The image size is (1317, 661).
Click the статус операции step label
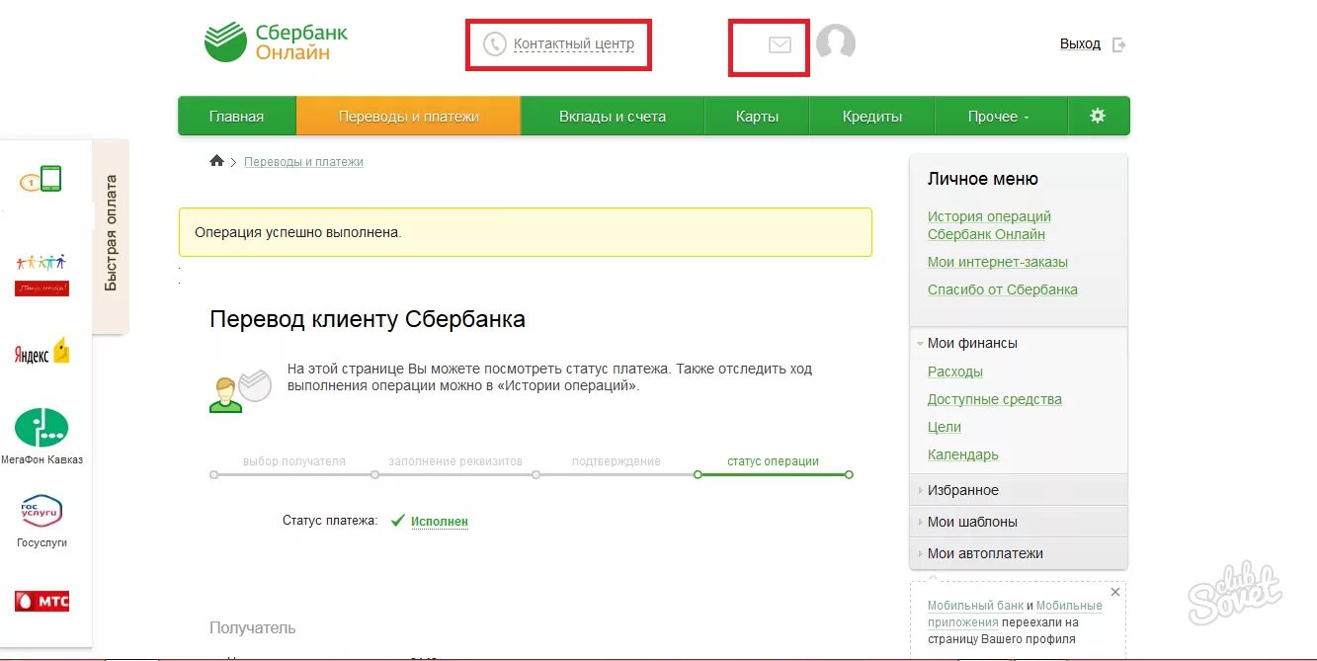[773, 461]
